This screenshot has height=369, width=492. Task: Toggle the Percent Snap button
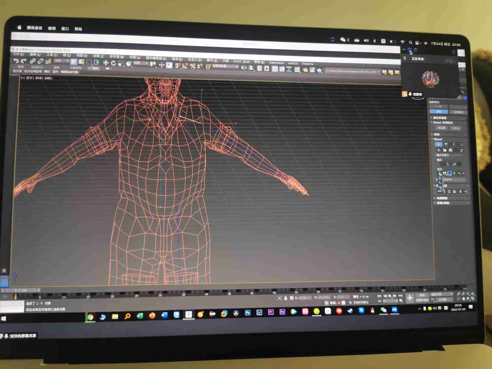(193, 66)
